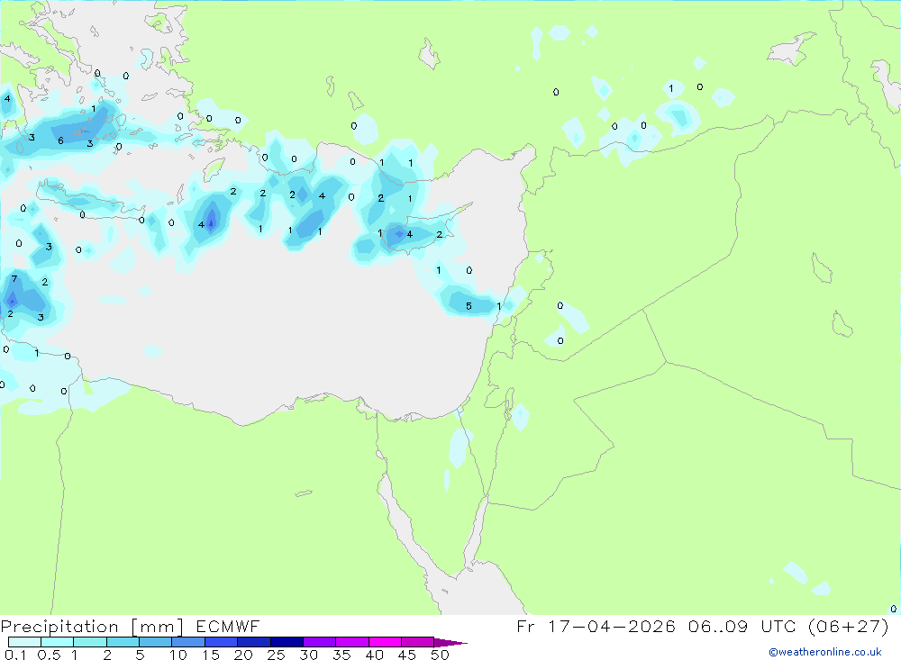901x660 pixels.
Task: Click the 0.1–0.5 mm legend color swatch
Action: [24, 642]
